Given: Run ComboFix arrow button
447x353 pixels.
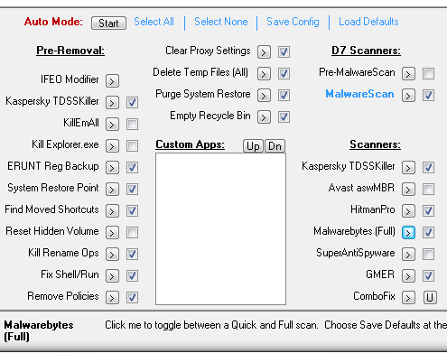Looking at the screenshot, I should (408, 298).
